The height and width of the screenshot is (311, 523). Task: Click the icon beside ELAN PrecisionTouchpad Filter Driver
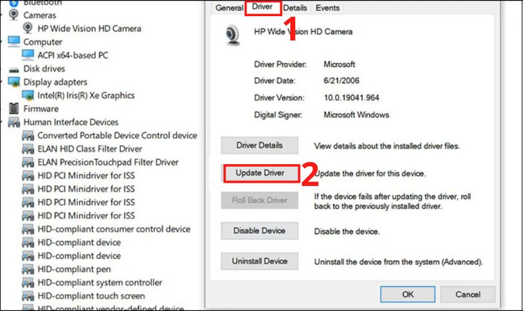[28, 162]
